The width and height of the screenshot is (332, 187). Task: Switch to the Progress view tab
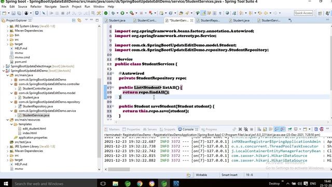209,129
